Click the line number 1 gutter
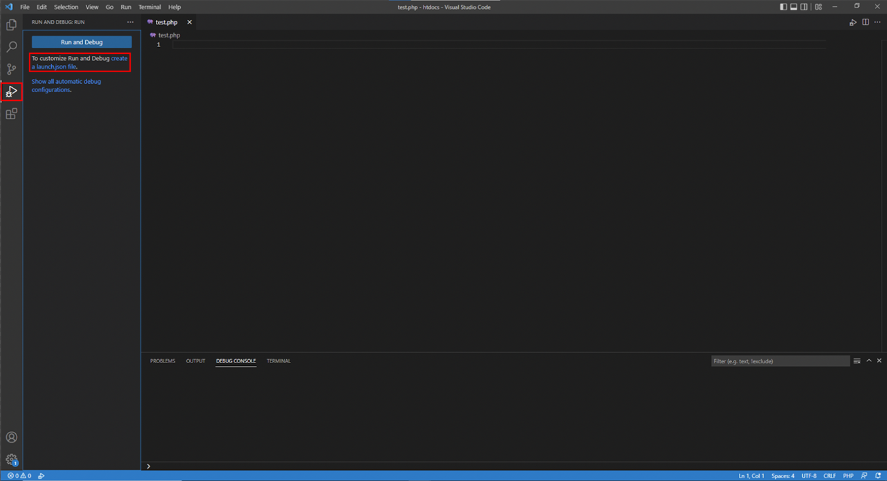The height and width of the screenshot is (481, 887). pyautogui.click(x=158, y=45)
